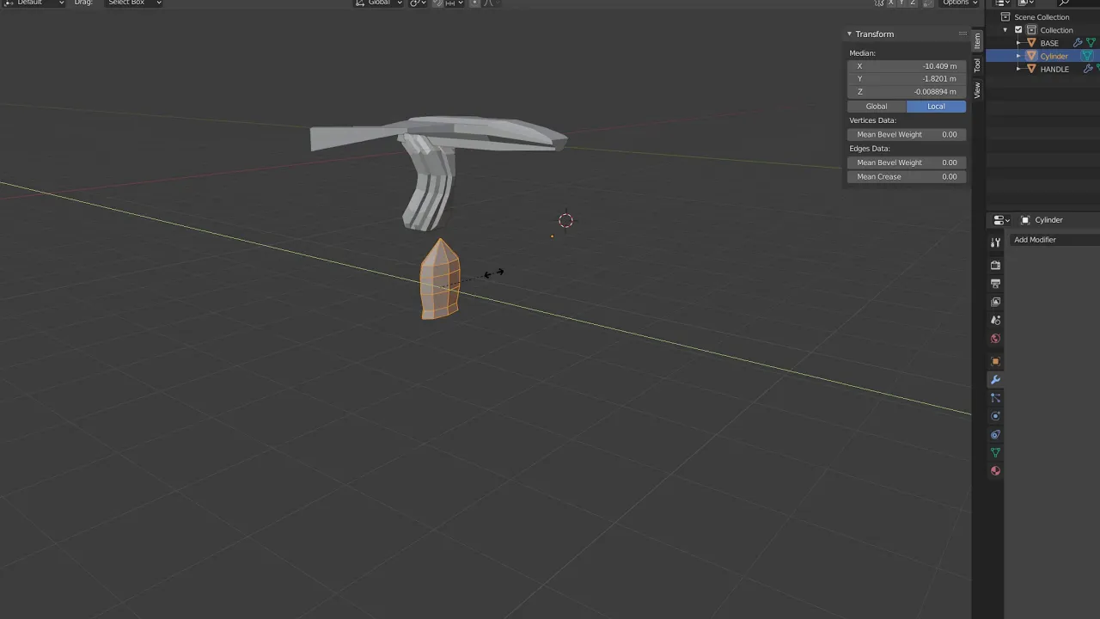The height and width of the screenshot is (619, 1100).
Task: Switch Median coordinates to Global
Action: coord(877,107)
